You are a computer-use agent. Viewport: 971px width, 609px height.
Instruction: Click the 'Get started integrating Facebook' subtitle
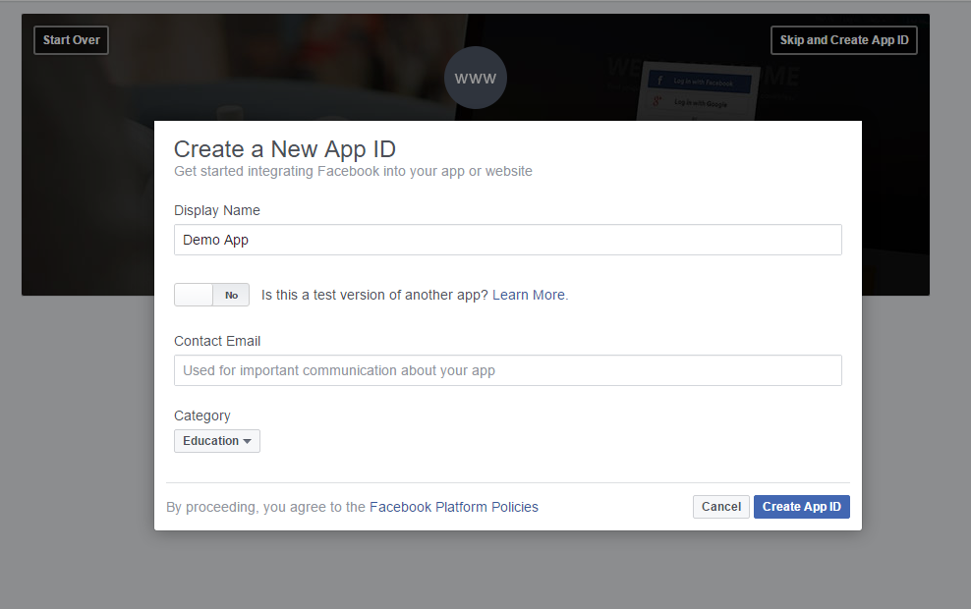click(353, 172)
